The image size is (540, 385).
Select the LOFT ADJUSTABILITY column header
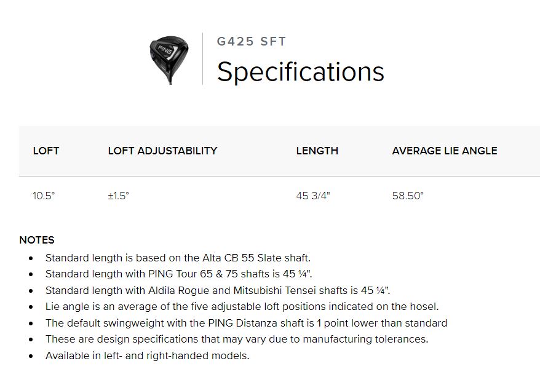162,151
